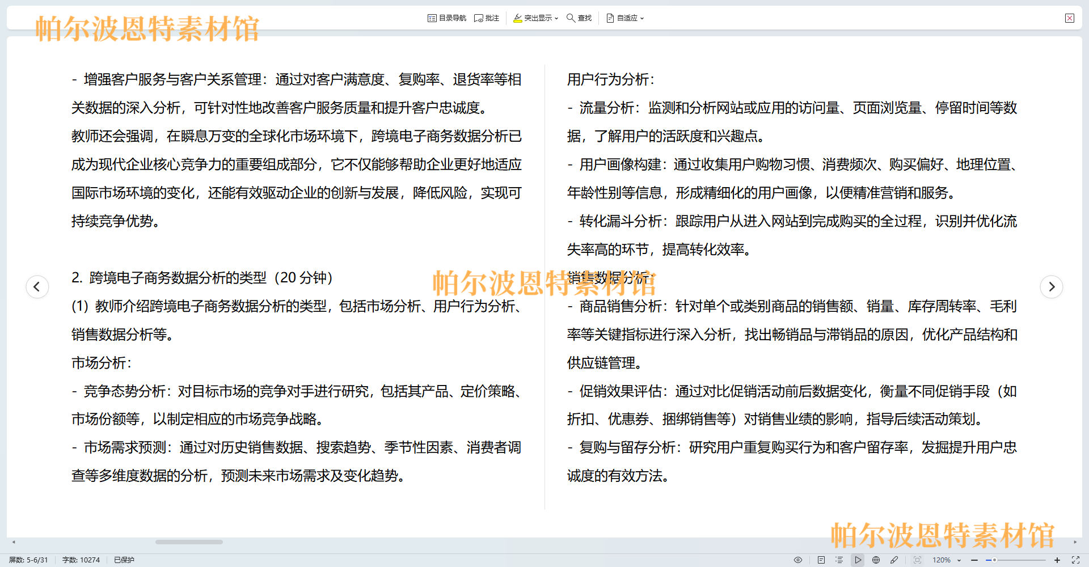This screenshot has width=1089, height=567.
Task: Click the 屏数: 5-6/31 screen count
Action: click(x=28, y=560)
